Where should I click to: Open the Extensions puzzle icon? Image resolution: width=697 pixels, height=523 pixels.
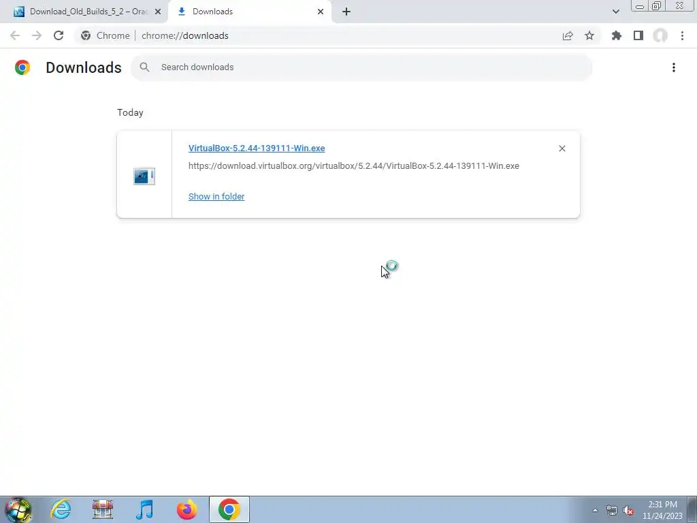tap(617, 35)
